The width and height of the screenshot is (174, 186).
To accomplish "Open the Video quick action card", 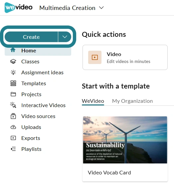I will [125, 57].
